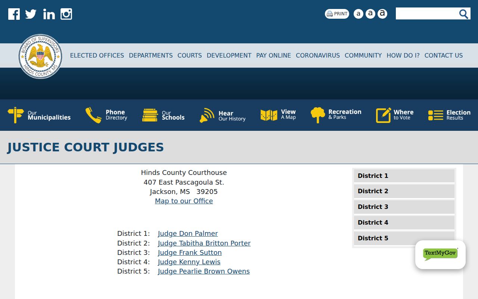Click Our Municipalities signpost icon
The image size is (478, 299).
point(16,115)
